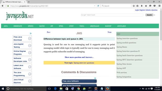Open the ARQUILLIAN menu item
Image resolution: width=162 pixels, height=91 pixels.
tap(94, 26)
